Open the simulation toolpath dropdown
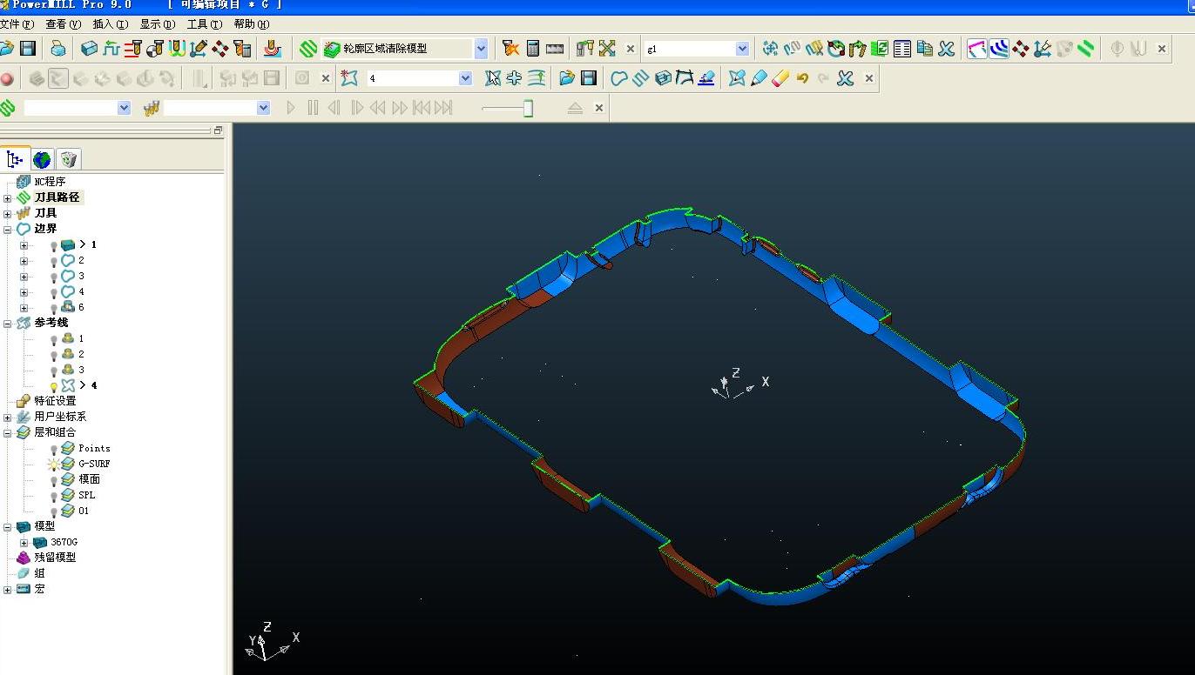This screenshot has width=1195, height=675. pos(124,108)
